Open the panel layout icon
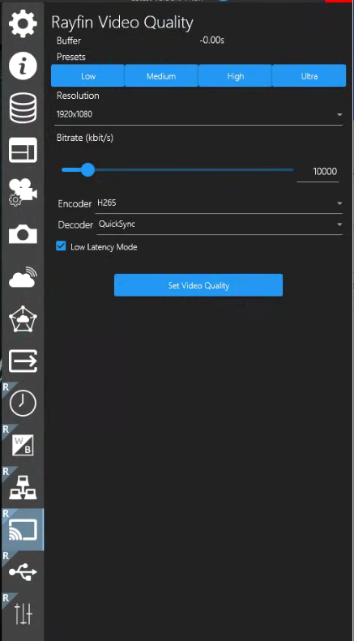Image resolution: width=354 pixels, height=641 pixels. click(x=23, y=150)
